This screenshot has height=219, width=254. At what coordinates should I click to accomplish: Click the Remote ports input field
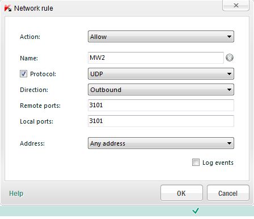tap(161, 105)
